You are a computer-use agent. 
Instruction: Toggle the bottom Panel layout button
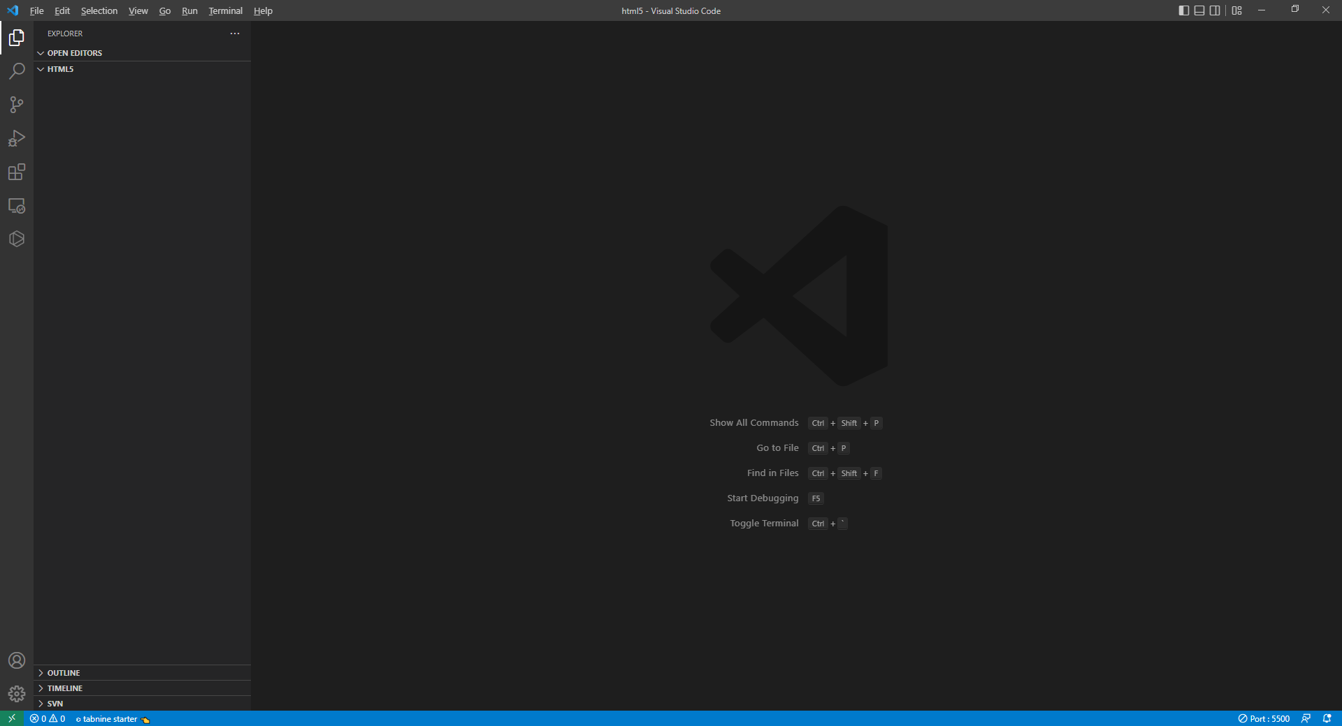tap(1199, 10)
